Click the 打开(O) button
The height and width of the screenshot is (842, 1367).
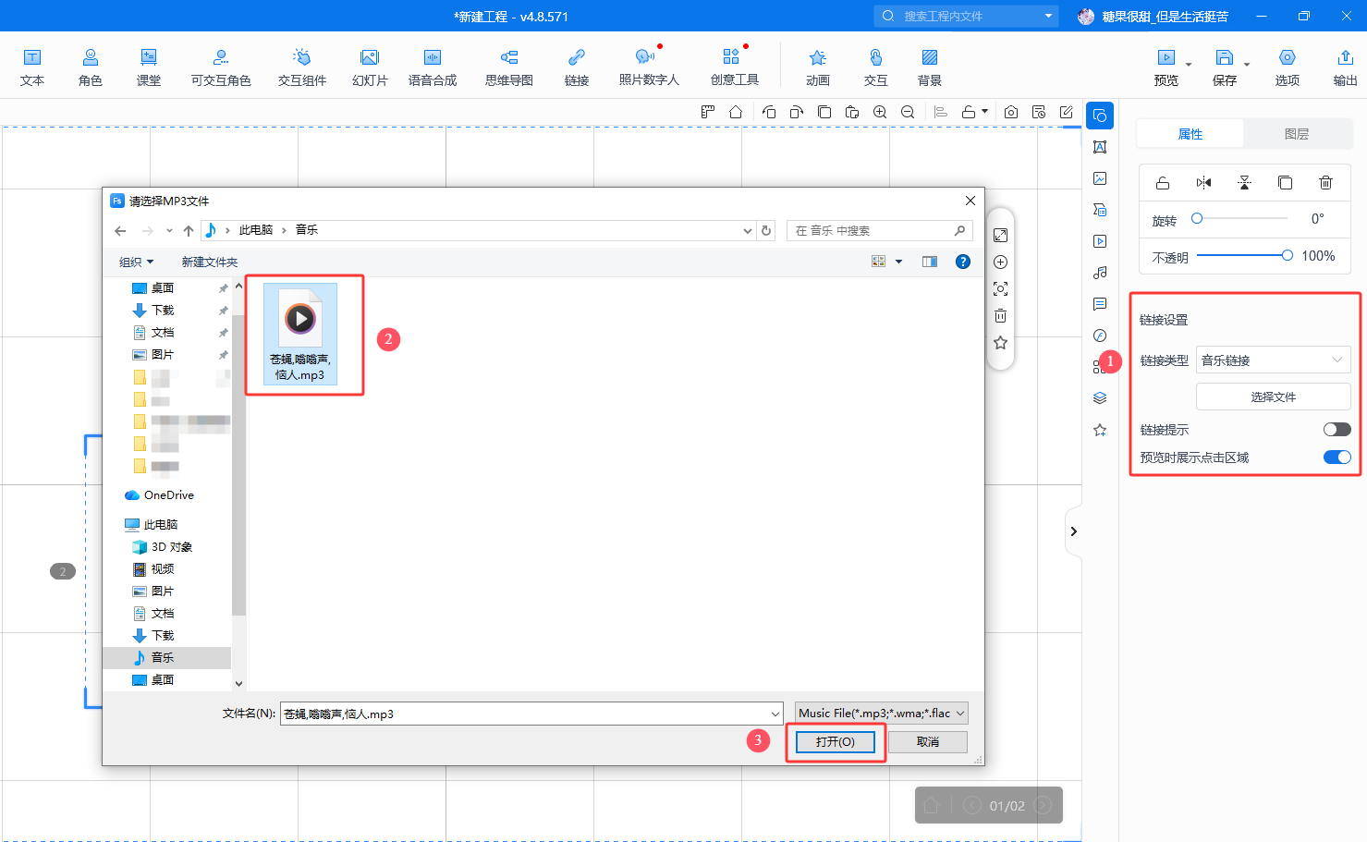(835, 742)
